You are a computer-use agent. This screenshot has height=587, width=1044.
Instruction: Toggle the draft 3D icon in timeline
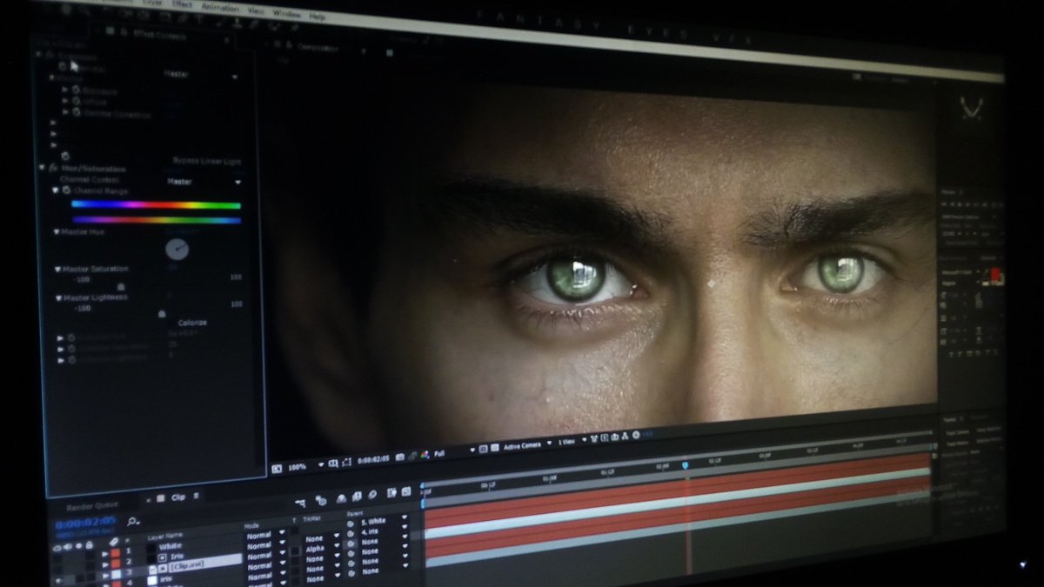(x=321, y=501)
